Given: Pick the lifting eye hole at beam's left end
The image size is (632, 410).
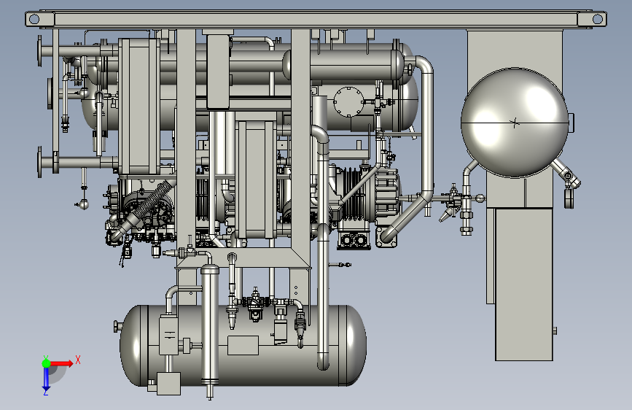Looking at the screenshot, I should pos(34,19).
